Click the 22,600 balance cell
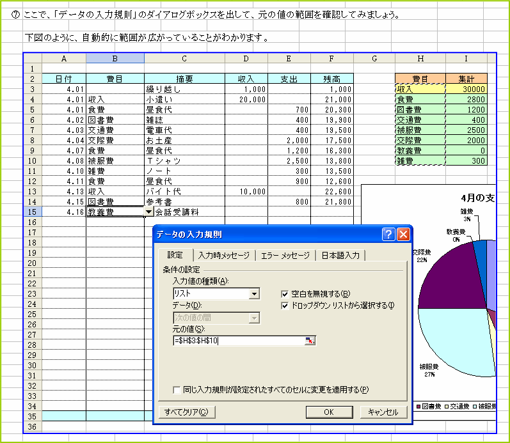 pos(332,191)
